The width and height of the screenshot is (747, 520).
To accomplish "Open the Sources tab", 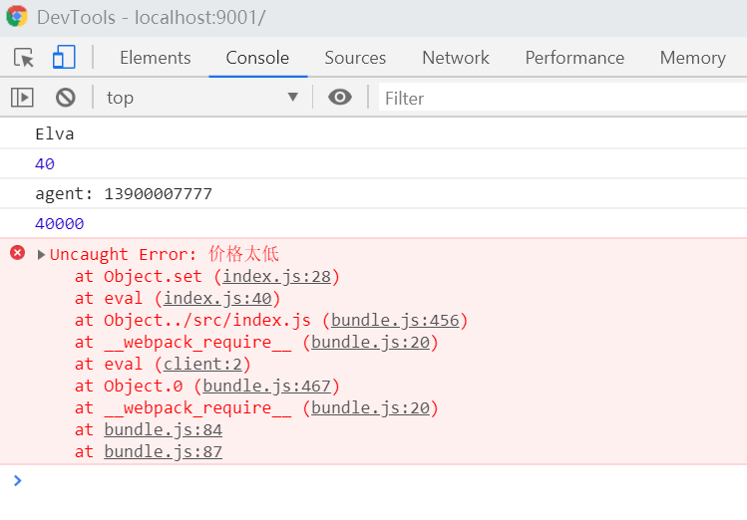I will [x=355, y=58].
